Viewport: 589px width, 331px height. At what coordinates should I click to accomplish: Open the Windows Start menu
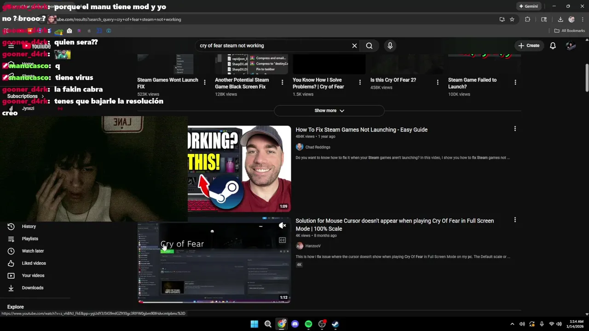pyautogui.click(x=254, y=324)
